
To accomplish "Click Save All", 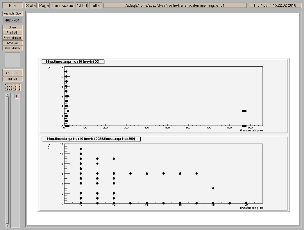I will pyautogui.click(x=12, y=43).
